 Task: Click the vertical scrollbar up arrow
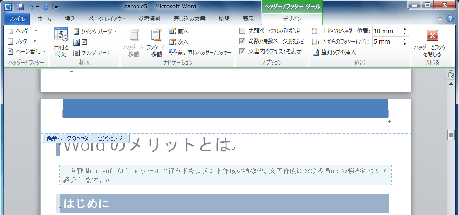pos(451,84)
